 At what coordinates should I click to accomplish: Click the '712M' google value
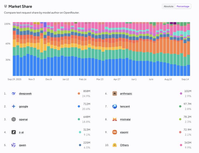click(87, 104)
